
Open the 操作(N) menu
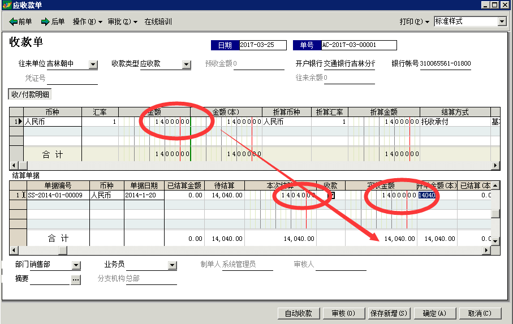[x=87, y=21]
